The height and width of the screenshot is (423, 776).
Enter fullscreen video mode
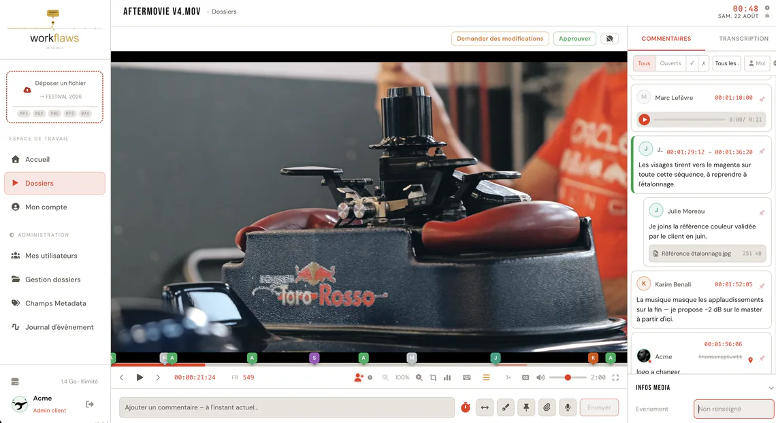(x=615, y=377)
